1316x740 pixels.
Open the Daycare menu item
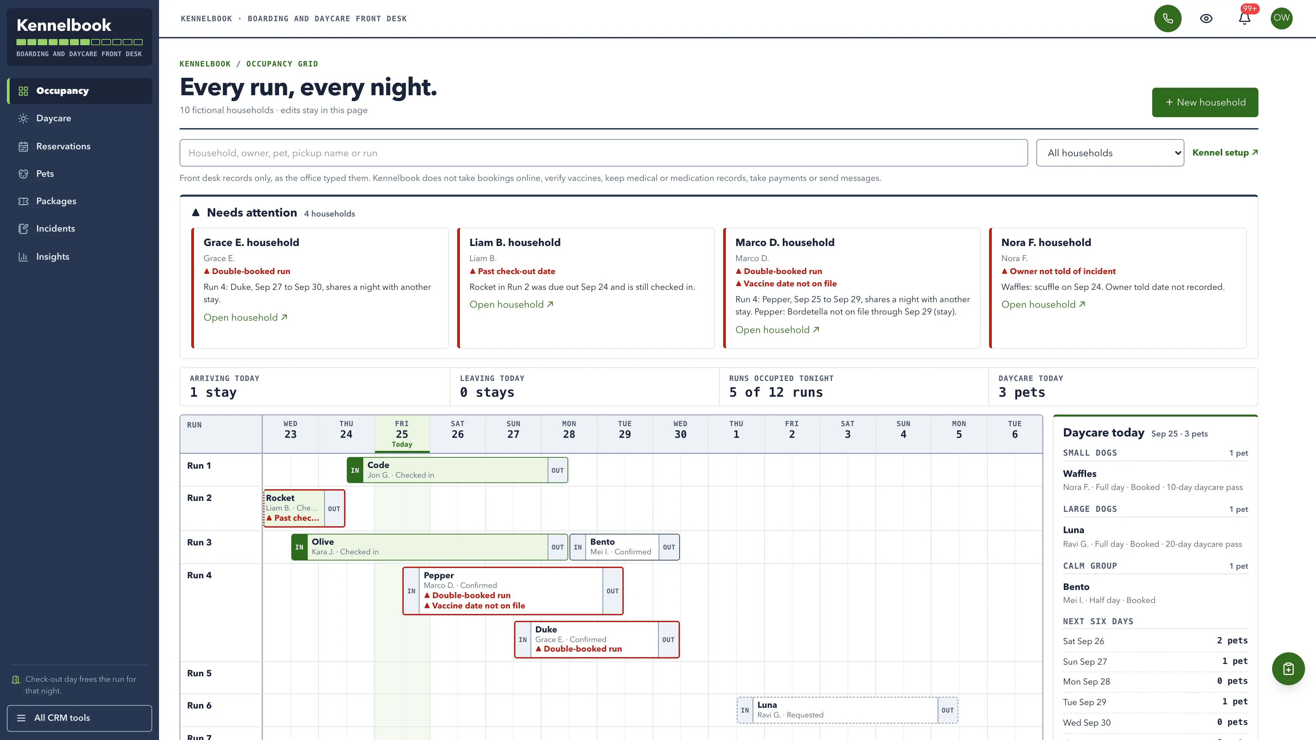pyautogui.click(x=79, y=119)
